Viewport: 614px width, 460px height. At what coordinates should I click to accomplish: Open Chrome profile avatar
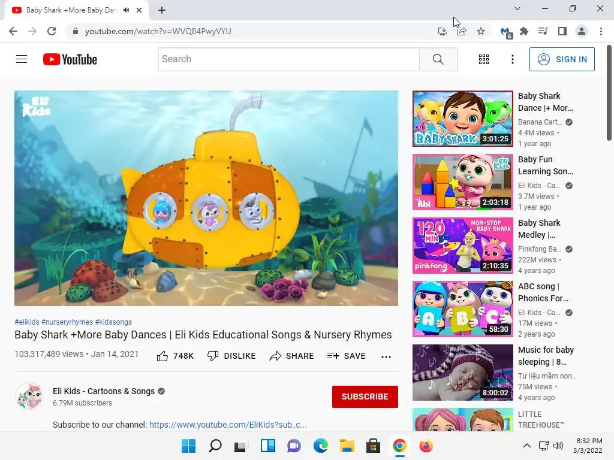[582, 31]
